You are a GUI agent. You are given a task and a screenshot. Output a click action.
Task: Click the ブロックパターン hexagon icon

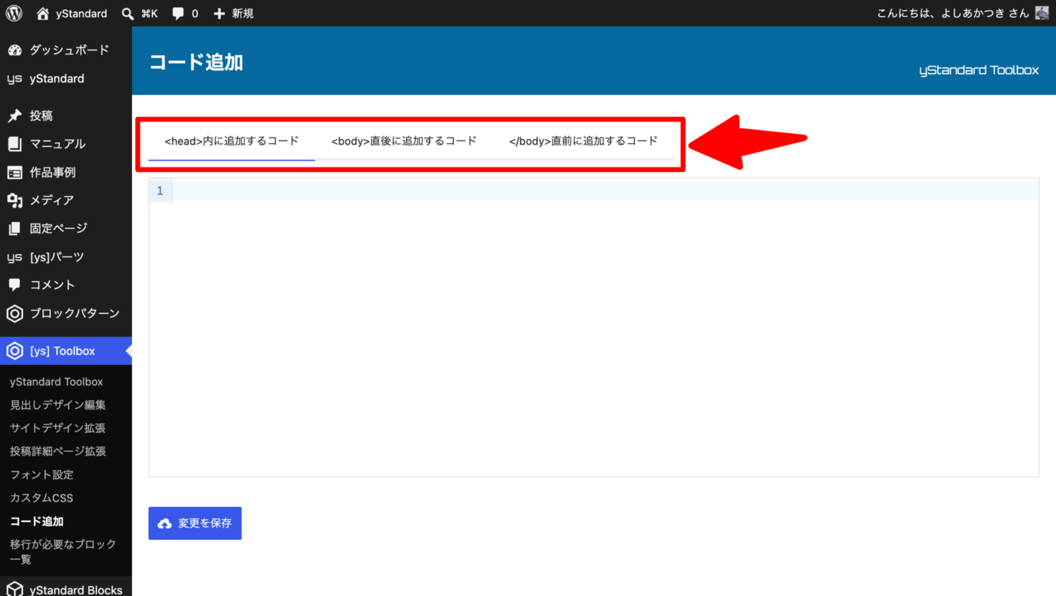click(15, 314)
